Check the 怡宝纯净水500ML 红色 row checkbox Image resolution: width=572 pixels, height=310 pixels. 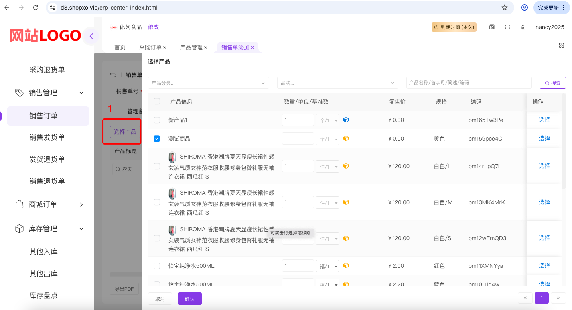157,266
